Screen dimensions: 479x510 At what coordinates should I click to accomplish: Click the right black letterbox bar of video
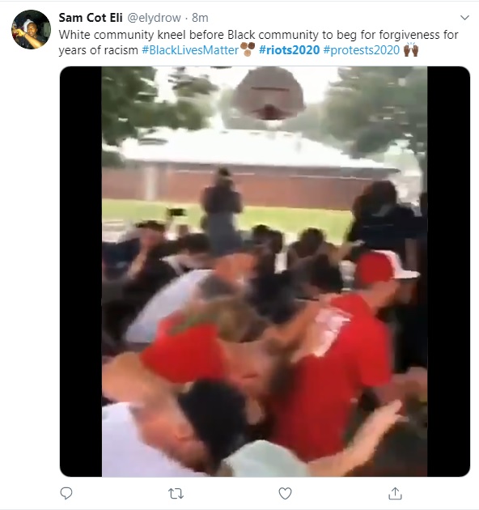point(448,271)
